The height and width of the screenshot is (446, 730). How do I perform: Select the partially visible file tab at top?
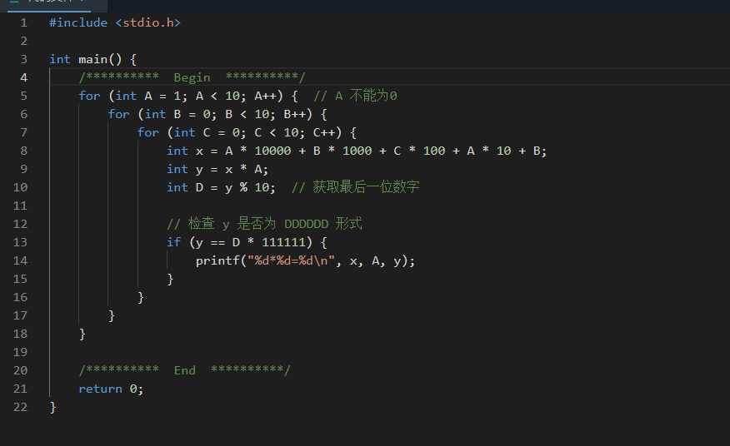coord(48,4)
